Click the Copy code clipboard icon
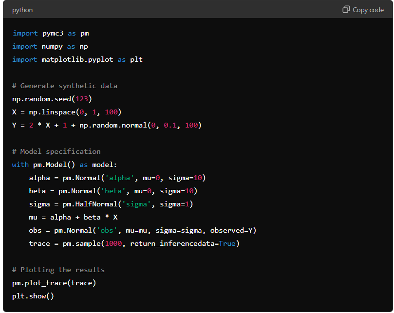 click(x=346, y=10)
